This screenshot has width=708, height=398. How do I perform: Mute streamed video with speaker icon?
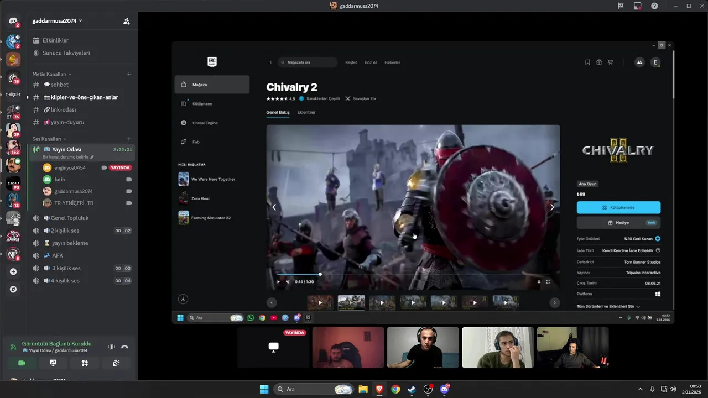coord(288,281)
